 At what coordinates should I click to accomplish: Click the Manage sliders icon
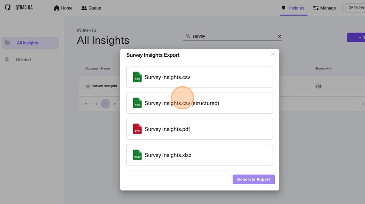[x=316, y=8]
